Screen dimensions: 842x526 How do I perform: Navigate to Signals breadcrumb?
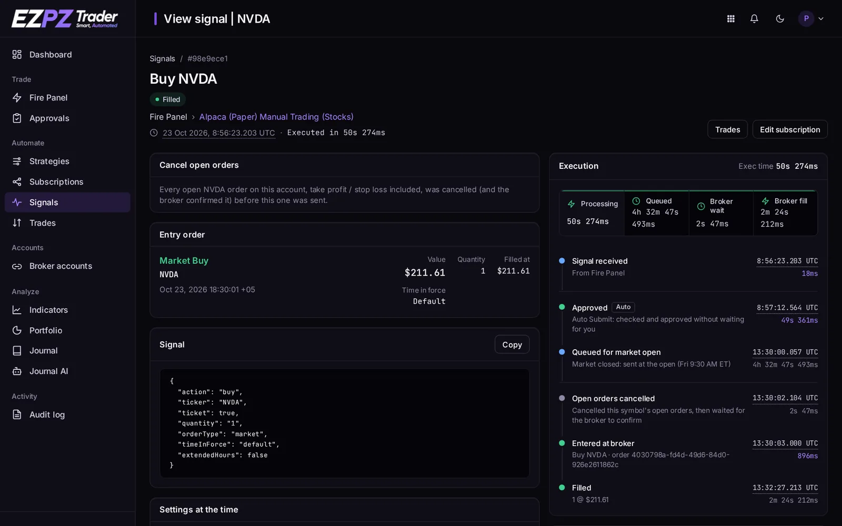[162, 59]
